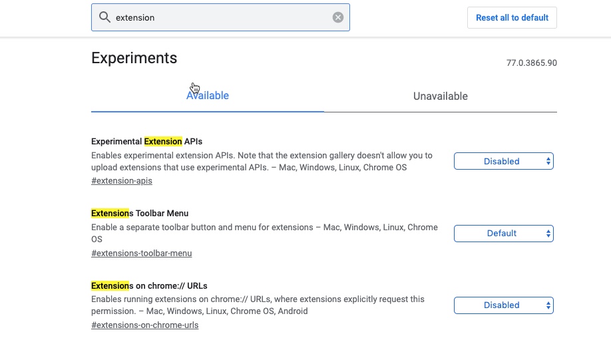Click the description about uploading extensions with experimental APIs
This screenshot has height=338, width=611.
coord(262,161)
